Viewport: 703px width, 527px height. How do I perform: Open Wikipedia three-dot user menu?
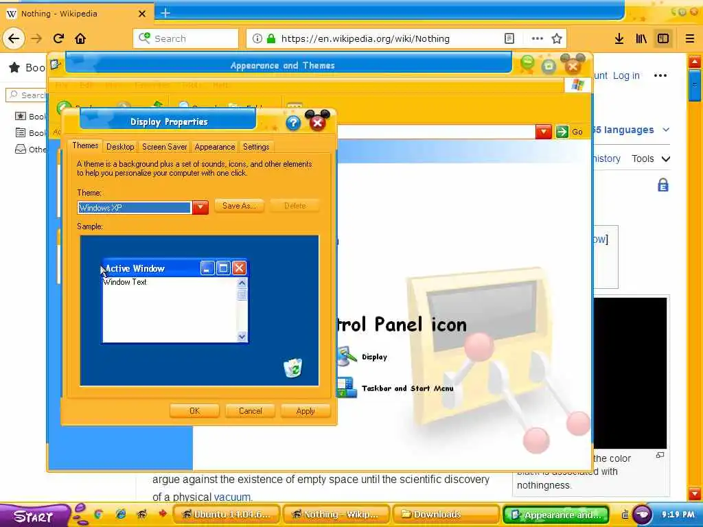(660, 75)
